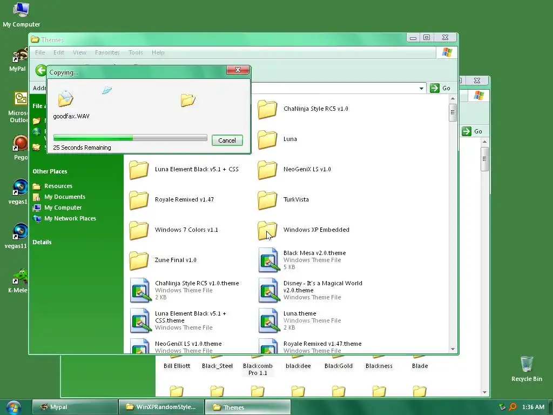The height and width of the screenshot is (415, 553).
Task: Click Go button in the background window
Action: [472, 131]
